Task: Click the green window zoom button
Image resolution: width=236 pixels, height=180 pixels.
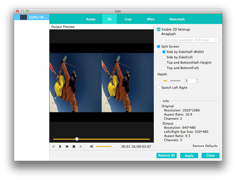Action: pyautogui.click(x=27, y=11)
